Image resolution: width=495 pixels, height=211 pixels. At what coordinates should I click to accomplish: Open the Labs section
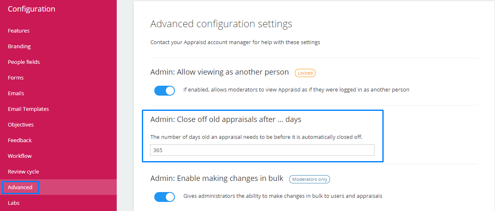pyautogui.click(x=14, y=203)
